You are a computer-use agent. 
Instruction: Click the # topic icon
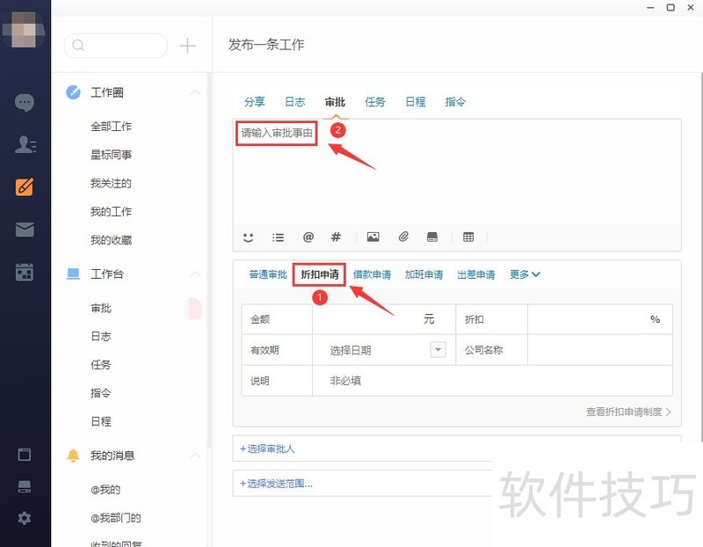pyautogui.click(x=336, y=237)
